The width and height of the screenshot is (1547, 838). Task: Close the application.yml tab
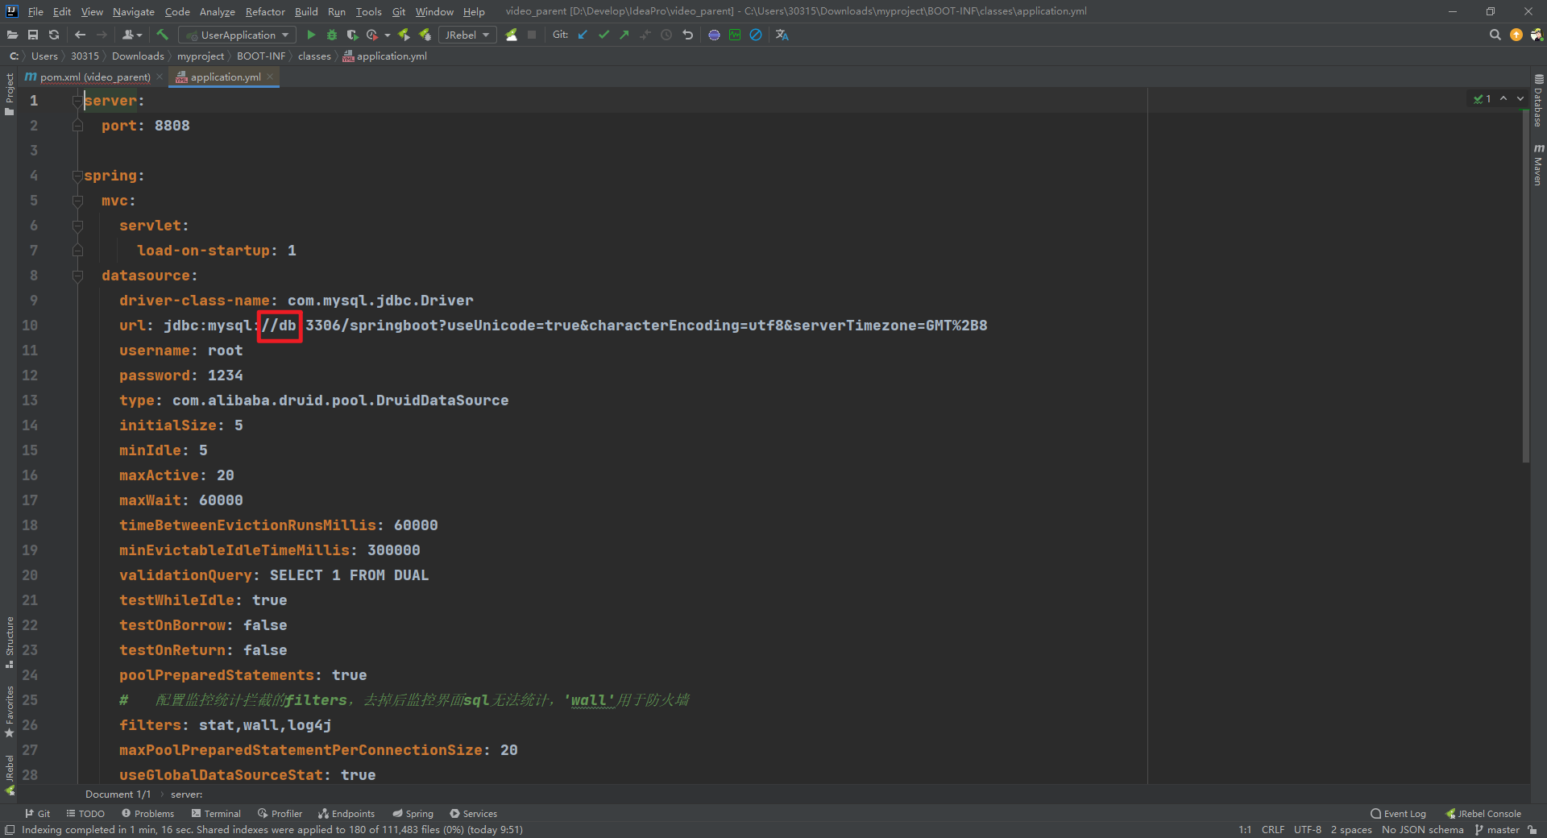coord(270,77)
